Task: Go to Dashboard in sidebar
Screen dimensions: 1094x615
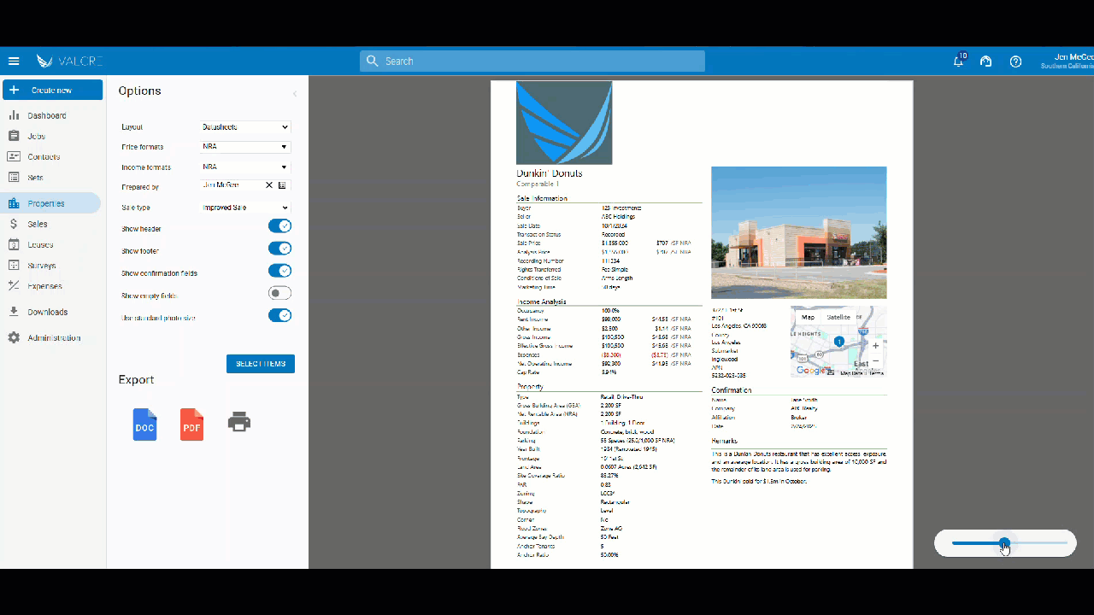Action: (x=47, y=115)
